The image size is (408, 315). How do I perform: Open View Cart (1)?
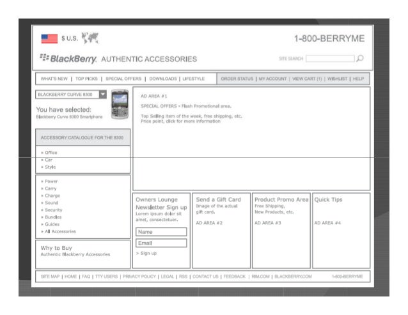point(307,79)
